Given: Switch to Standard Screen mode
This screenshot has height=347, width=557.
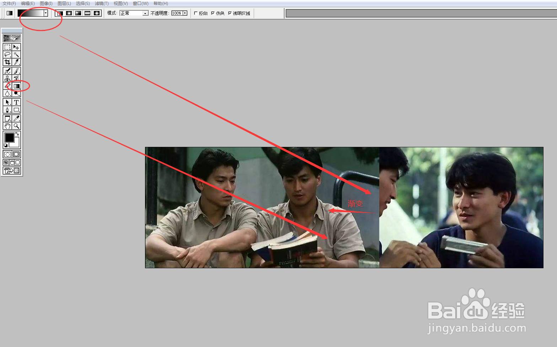Looking at the screenshot, I should pos(6,163).
